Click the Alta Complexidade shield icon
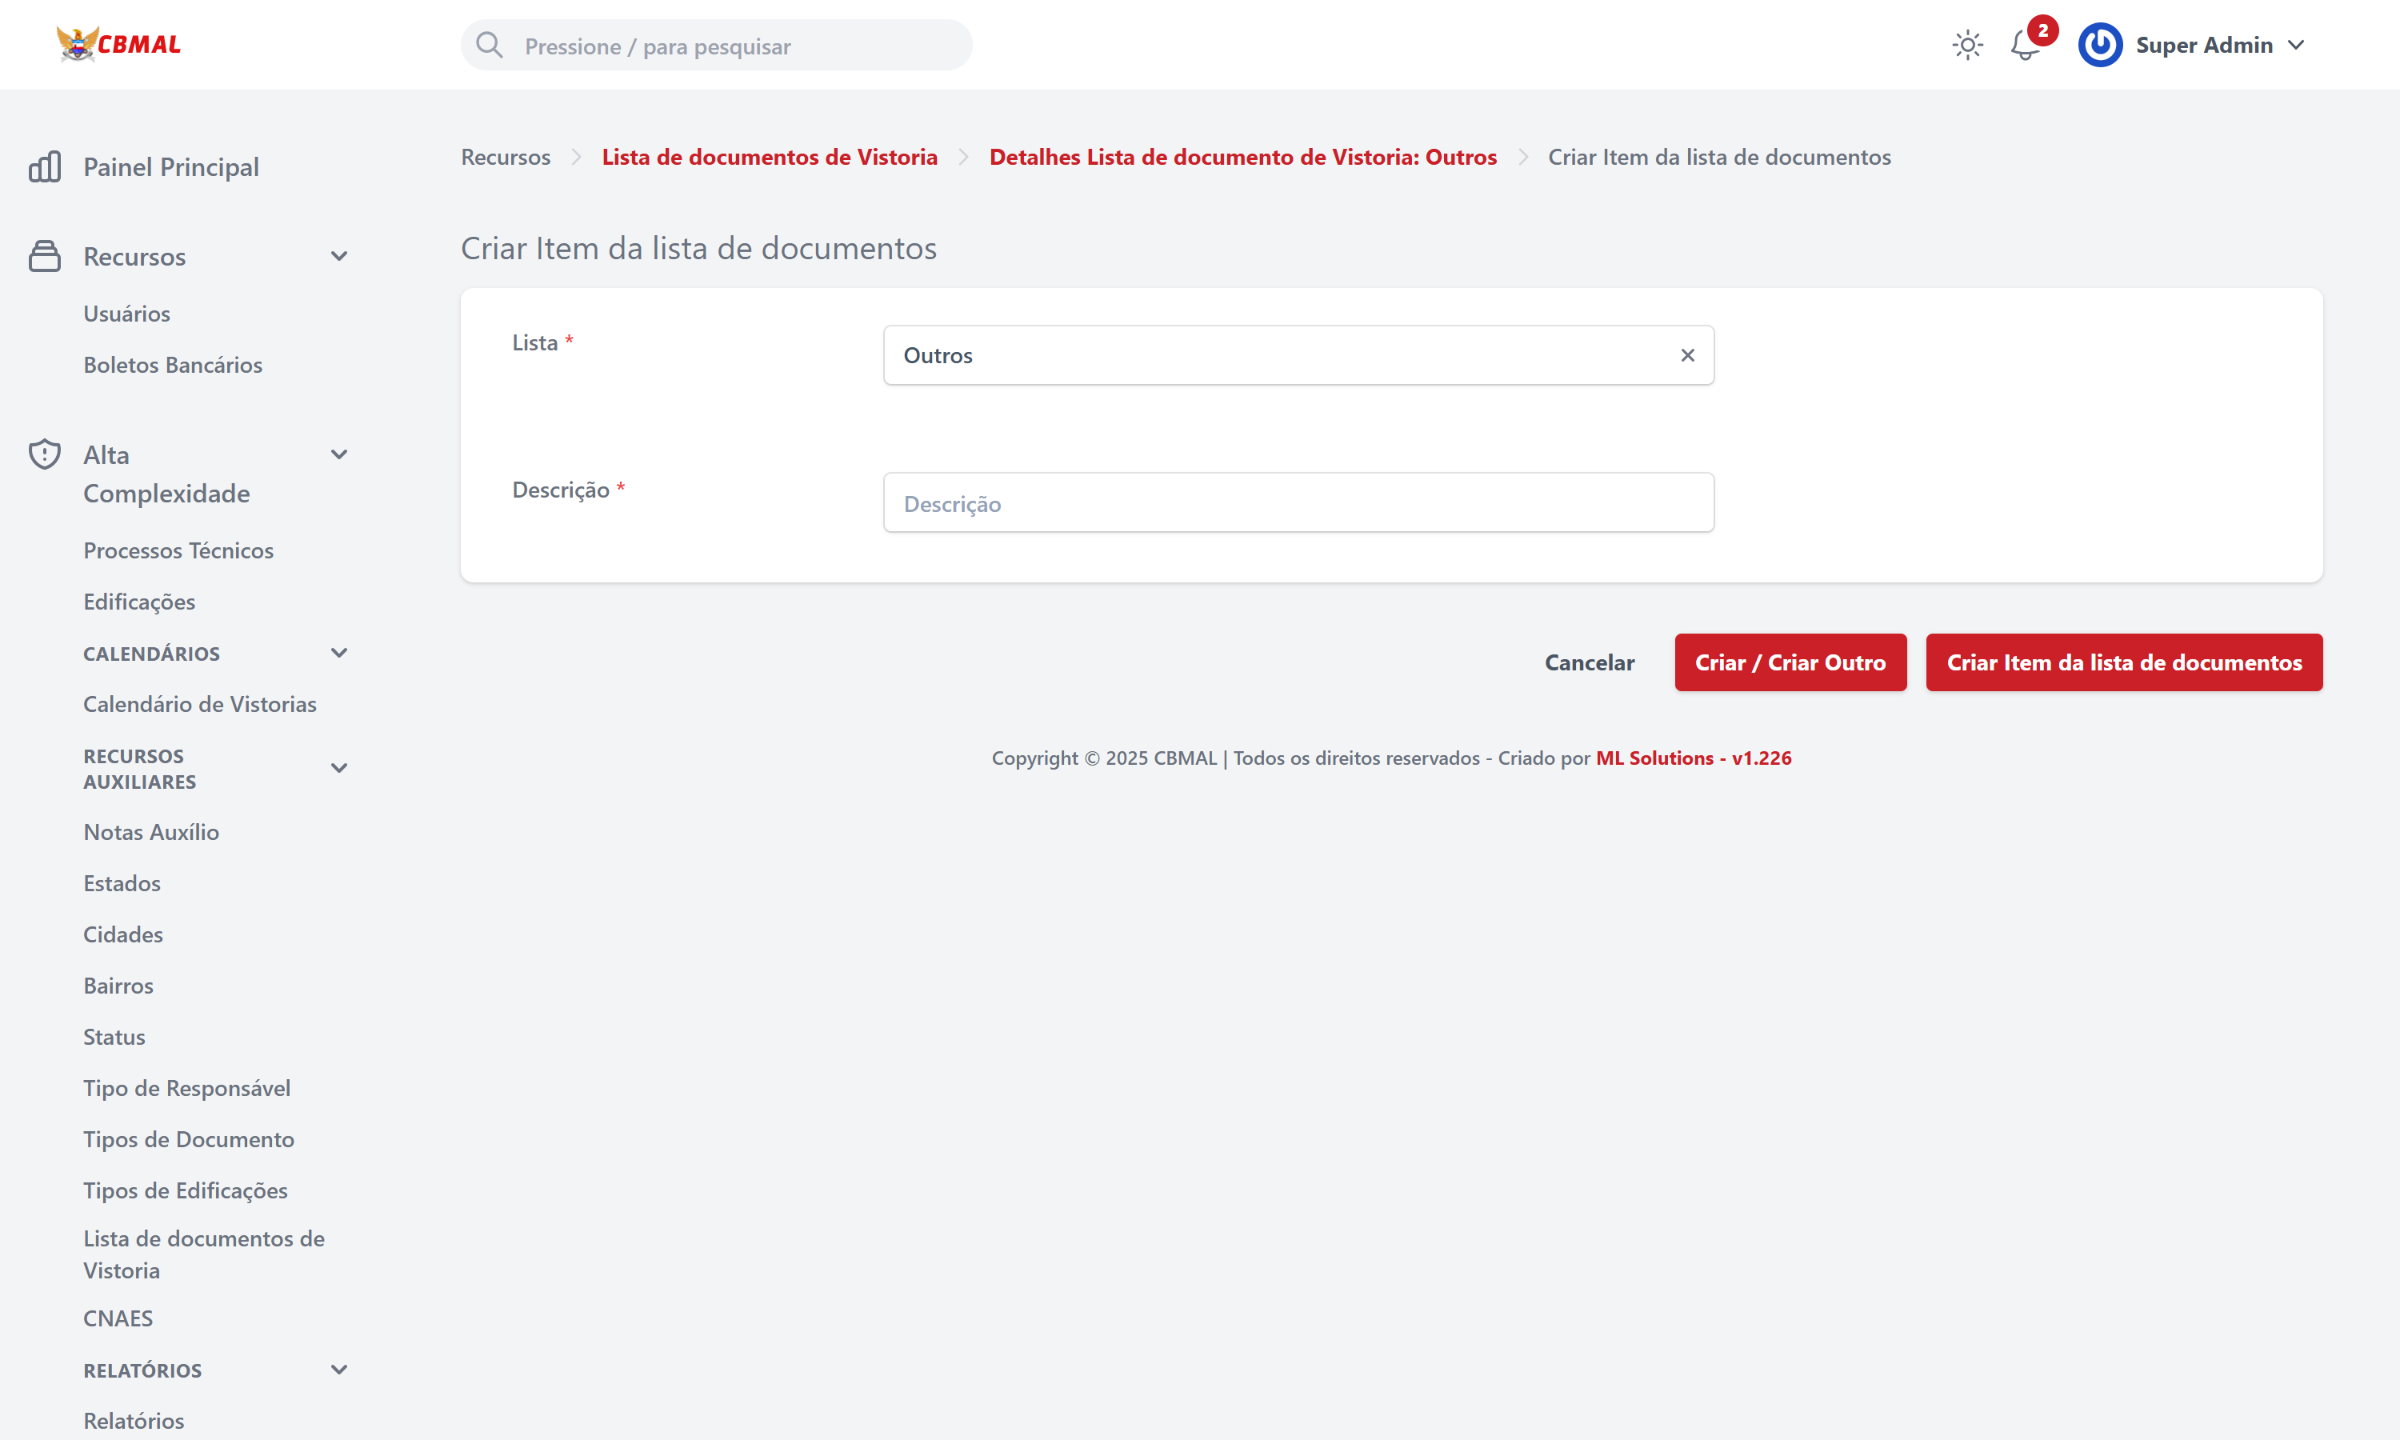 (x=45, y=454)
